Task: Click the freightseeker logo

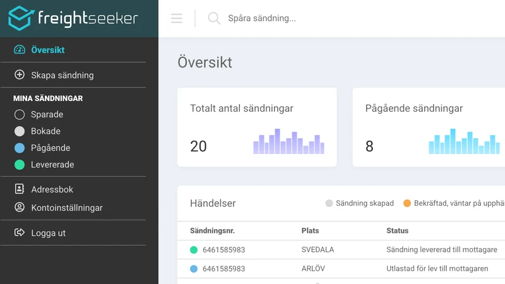Action: tap(73, 18)
